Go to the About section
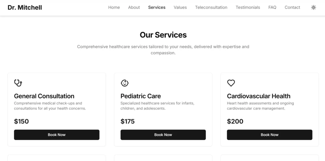This screenshot has height=161, width=325. pos(134,7)
